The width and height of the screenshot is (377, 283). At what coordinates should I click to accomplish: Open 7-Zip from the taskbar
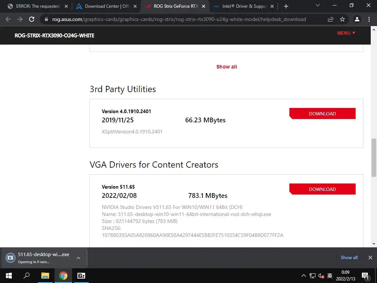pyautogui.click(x=81, y=276)
